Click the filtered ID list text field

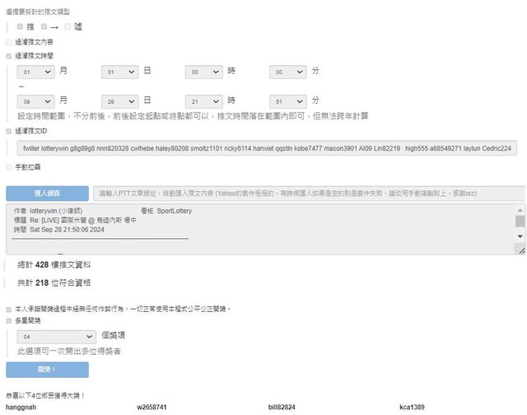click(266, 148)
